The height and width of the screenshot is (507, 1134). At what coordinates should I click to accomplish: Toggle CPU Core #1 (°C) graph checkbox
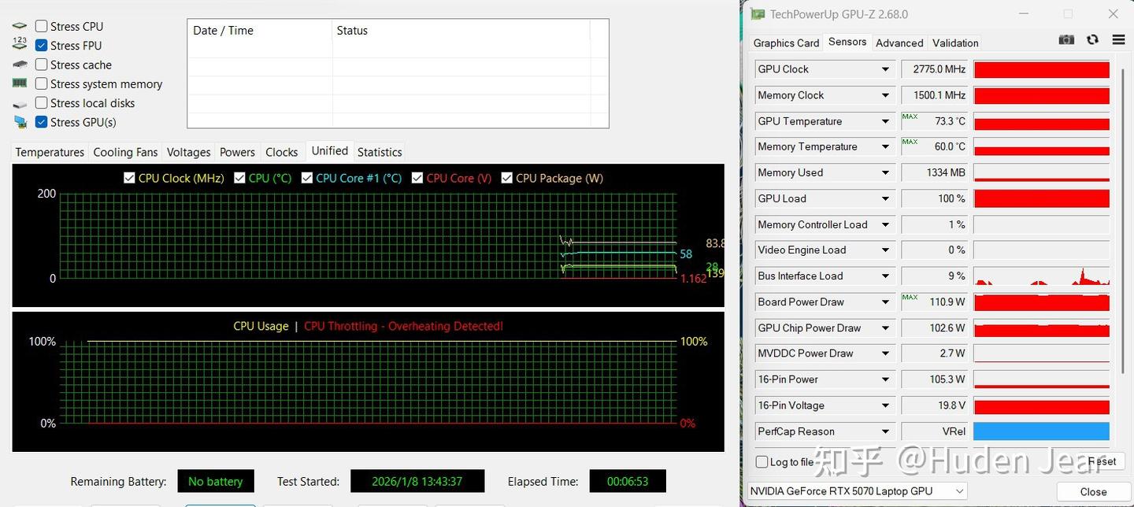pyautogui.click(x=307, y=178)
